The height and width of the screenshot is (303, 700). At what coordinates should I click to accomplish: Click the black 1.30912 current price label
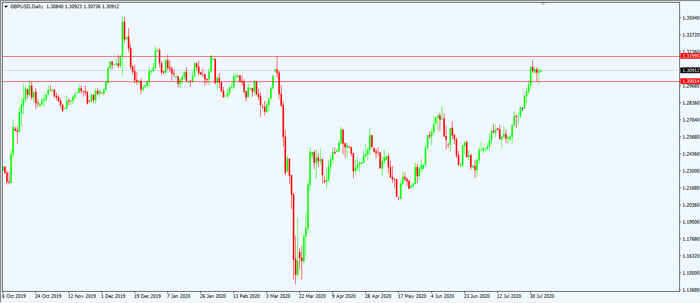point(690,70)
